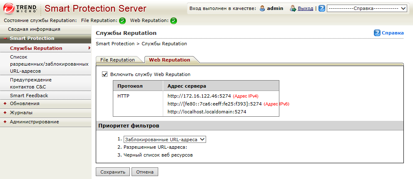Open Smart Feedback in sidebar
The height and width of the screenshot is (179, 413).
(29, 96)
